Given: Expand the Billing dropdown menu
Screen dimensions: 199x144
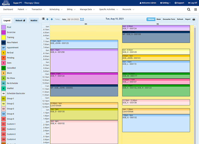Looking at the screenshot, I should [71, 9].
